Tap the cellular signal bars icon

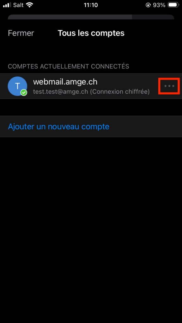(7, 5)
